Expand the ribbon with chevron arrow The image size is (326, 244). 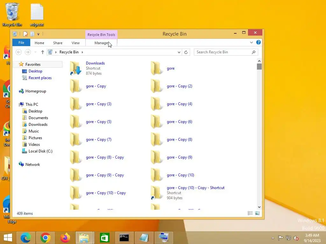[x=252, y=42]
